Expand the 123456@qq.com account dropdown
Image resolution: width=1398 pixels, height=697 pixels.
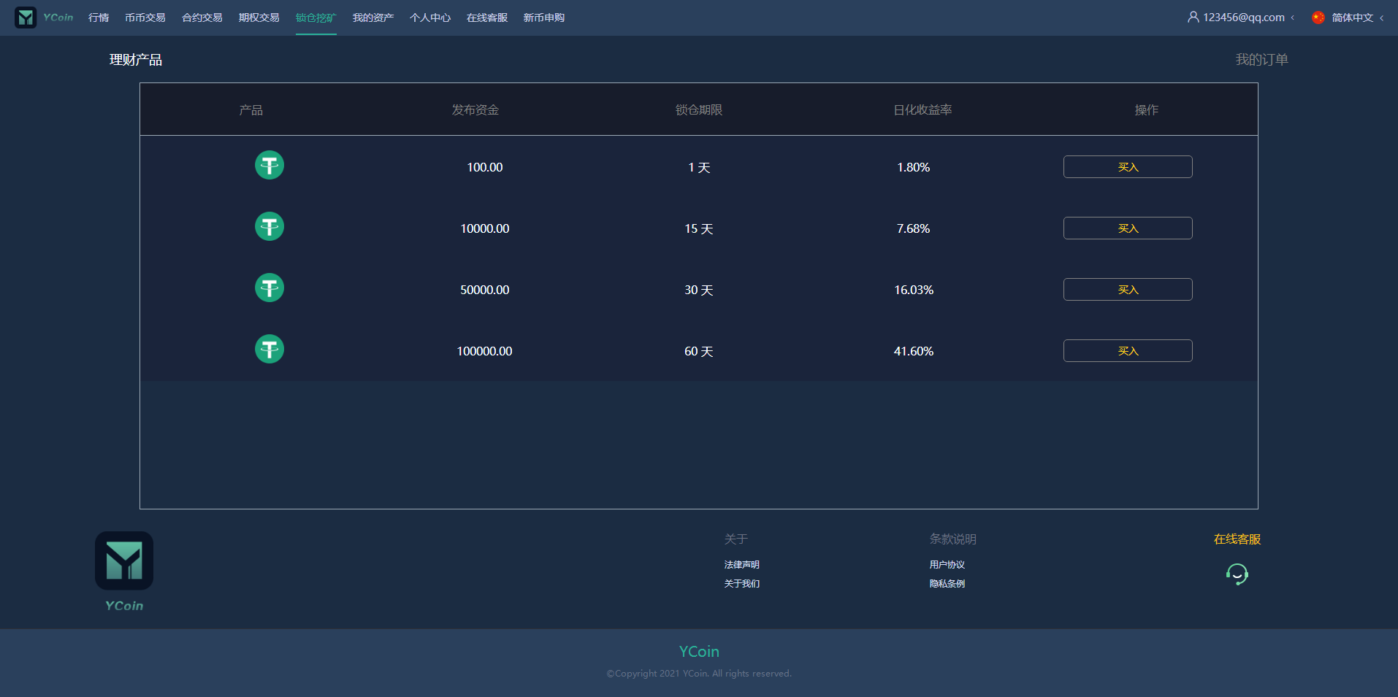click(x=1243, y=18)
